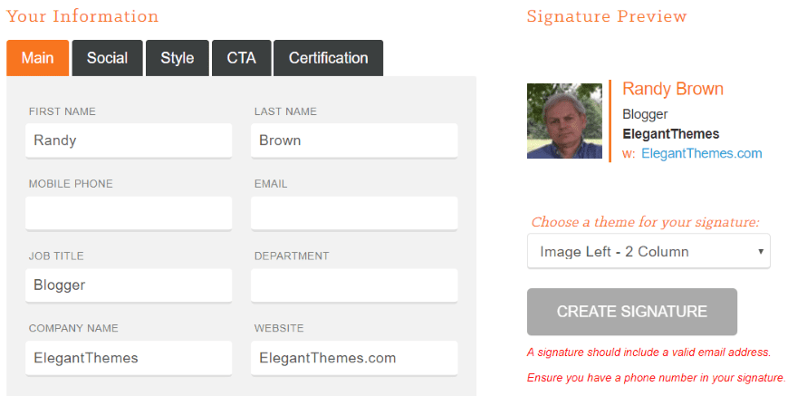The image size is (797, 396).
Task: Open the Style tab
Action: (x=178, y=58)
